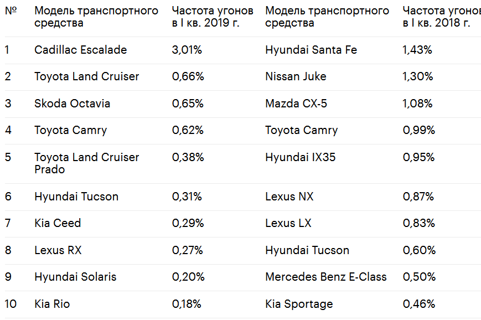
Task: Select the Nissan Juke model cell
Action: pos(296,76)
